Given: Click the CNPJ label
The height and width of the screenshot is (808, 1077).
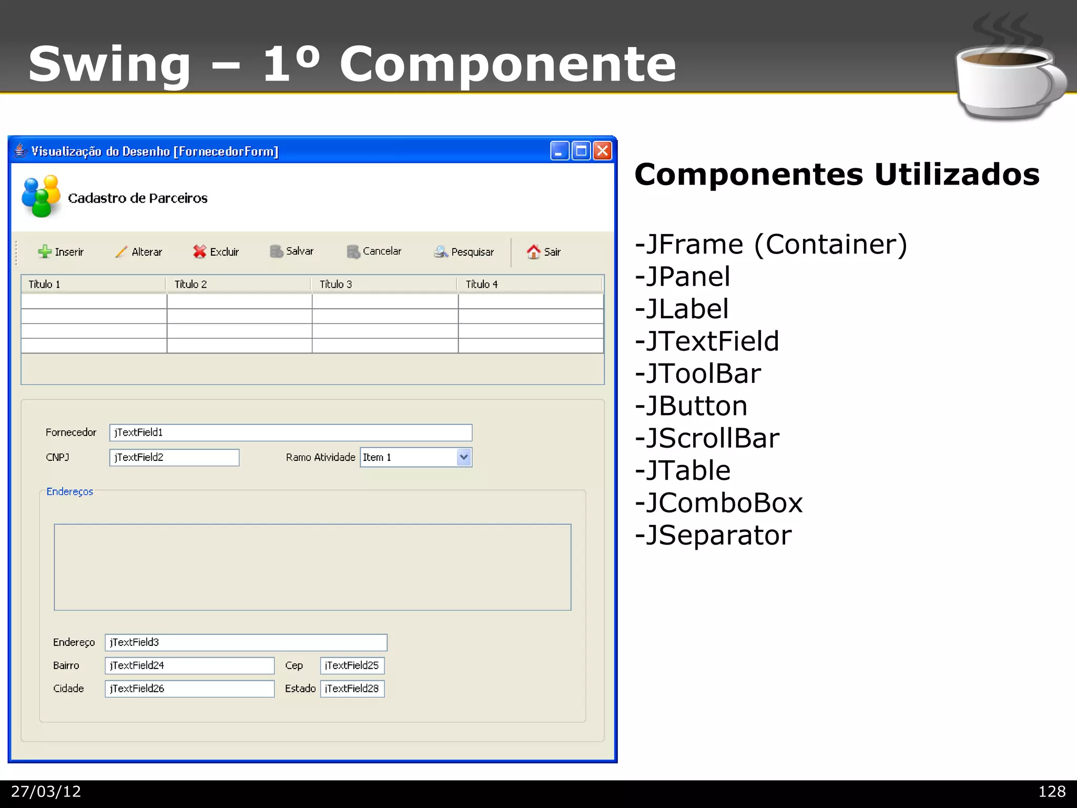Looking at the screenshot, I should [x=58, y=457].
